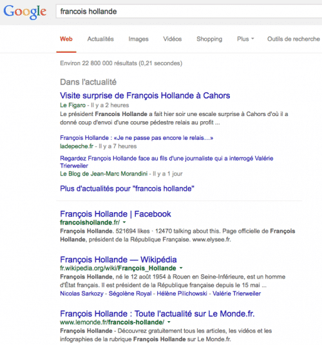Image resolution: width=322 pixels, height=345 pixels.
Task: Follow the Ségolène Royal sitelink
Action: (x=130, y=293)
